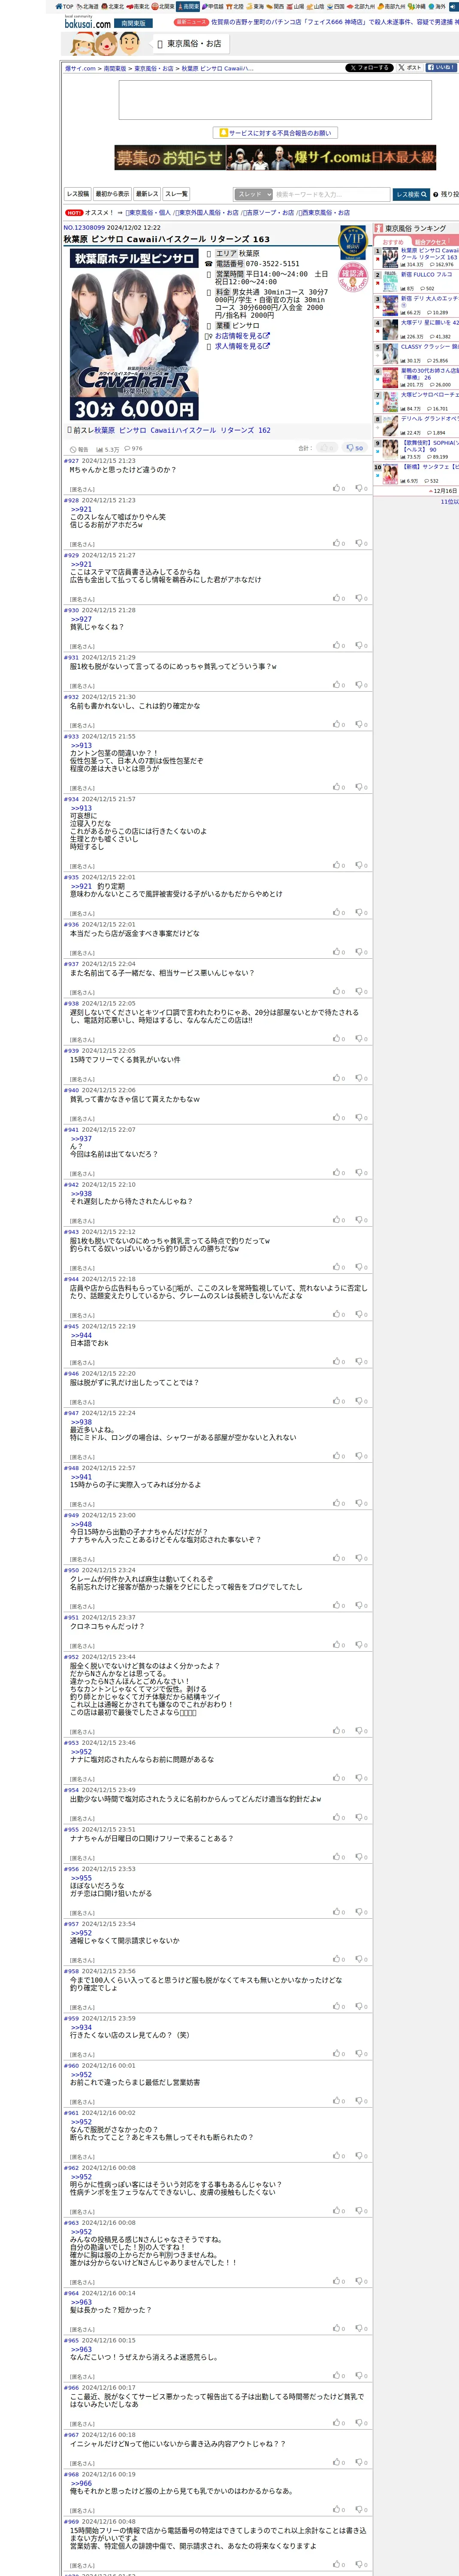Click thread number NO.12308099
The width and height of the screenshot is (459, 2576).
coord(84,227)
